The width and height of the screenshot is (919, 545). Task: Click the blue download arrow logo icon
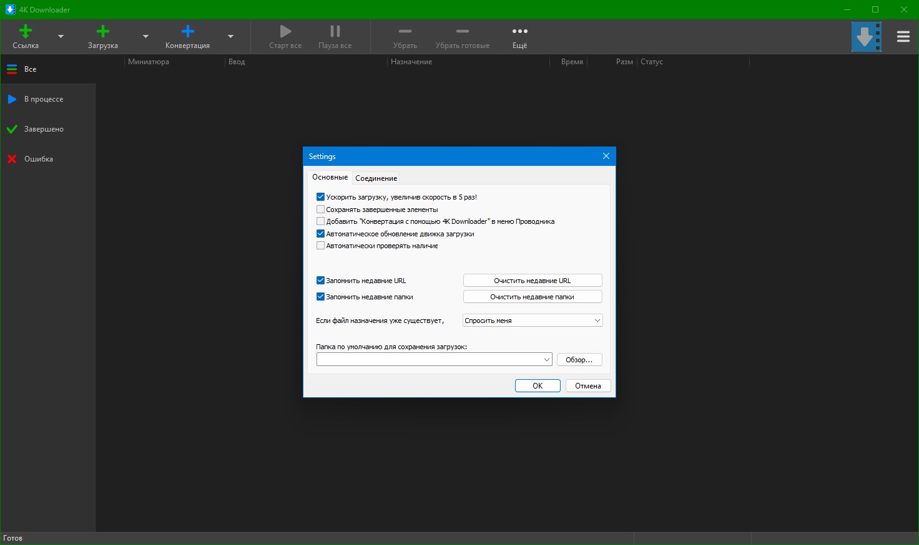coord(866,37)
